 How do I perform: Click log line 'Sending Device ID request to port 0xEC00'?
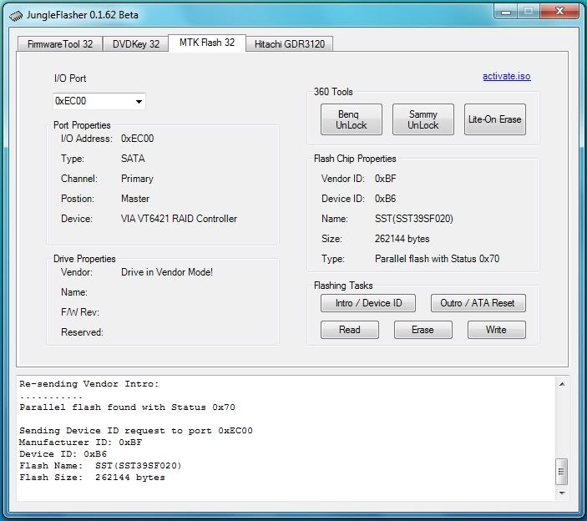[x=136, y=431]
